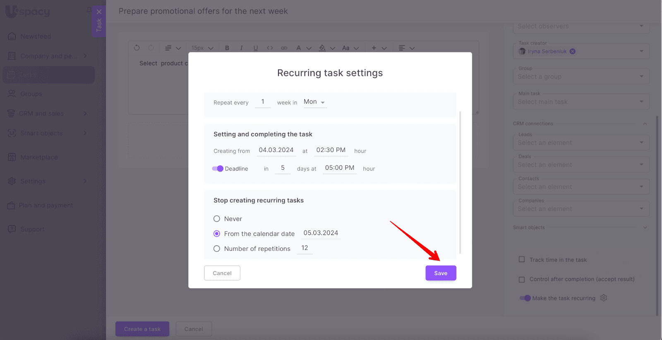This screenshot has width=662, height=340.
Task: Click the underline formatting icon
Action: click(256, 48)
